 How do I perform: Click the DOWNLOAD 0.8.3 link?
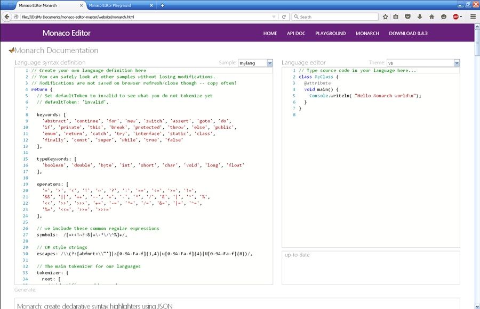click(x=409, y=34)
